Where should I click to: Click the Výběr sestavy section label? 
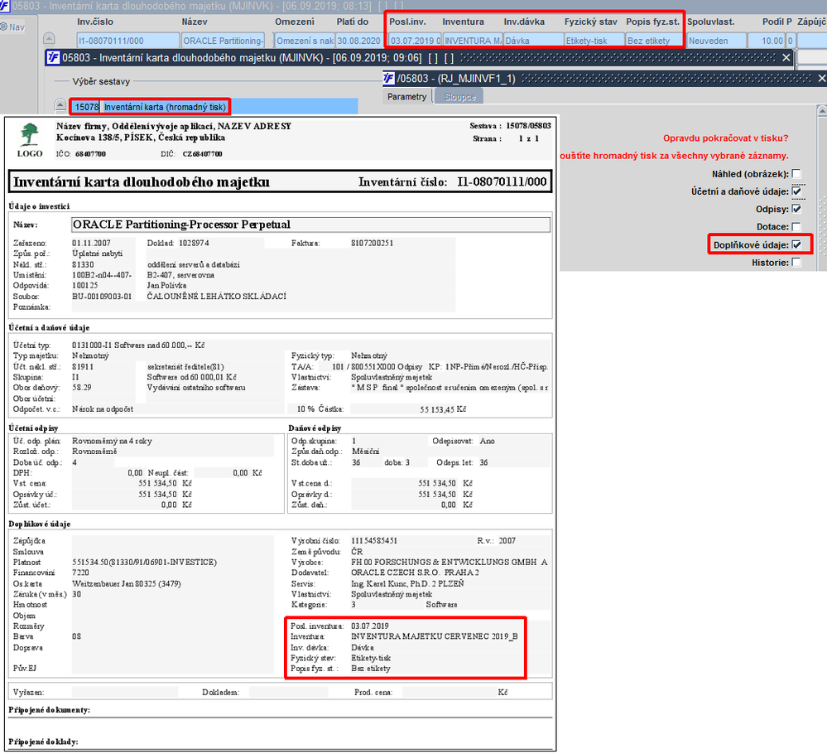(x=101, y=81)
